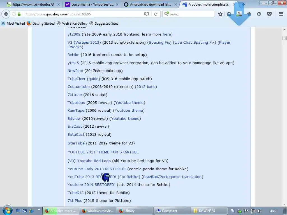Open [V3] Youtube Red Logo link
Viewport: 287px width, 215px height.
(x=89, y=161)
